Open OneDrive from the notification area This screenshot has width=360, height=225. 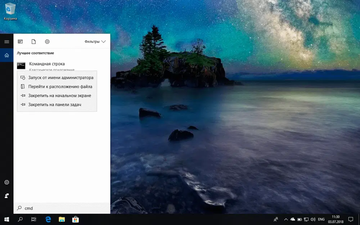[x=293, y=219]
